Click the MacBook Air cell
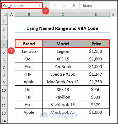This screenshot has width=118, height=124. coord(63,112)
